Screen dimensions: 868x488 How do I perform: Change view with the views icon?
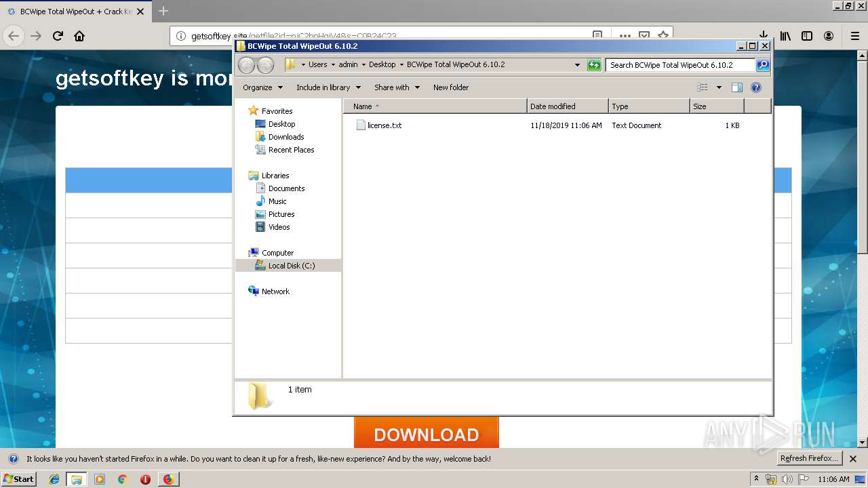pos(703,87)
